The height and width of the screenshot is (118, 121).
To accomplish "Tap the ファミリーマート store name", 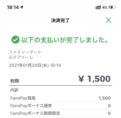I will point(25,52).
